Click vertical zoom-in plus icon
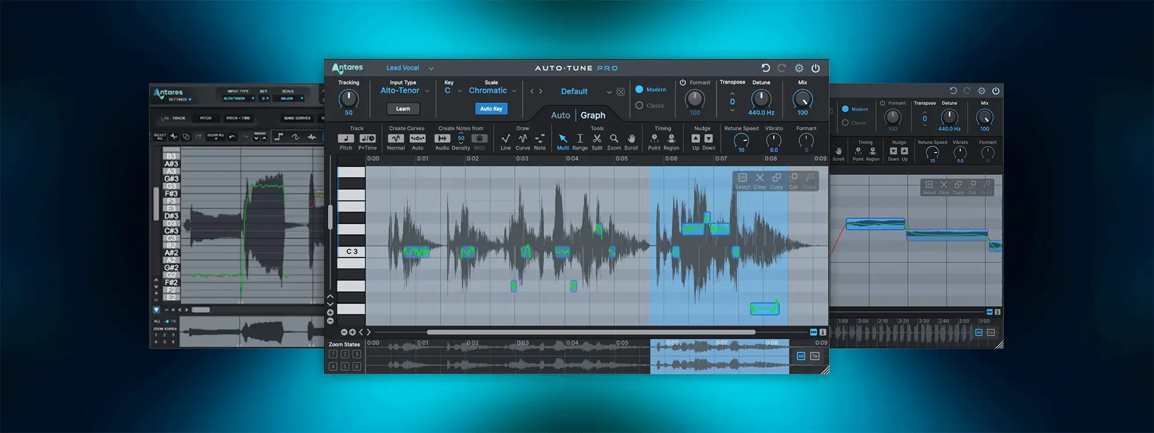Viewport: 1154px width, 433px height. pyautogui.click(x=330, y=313)
